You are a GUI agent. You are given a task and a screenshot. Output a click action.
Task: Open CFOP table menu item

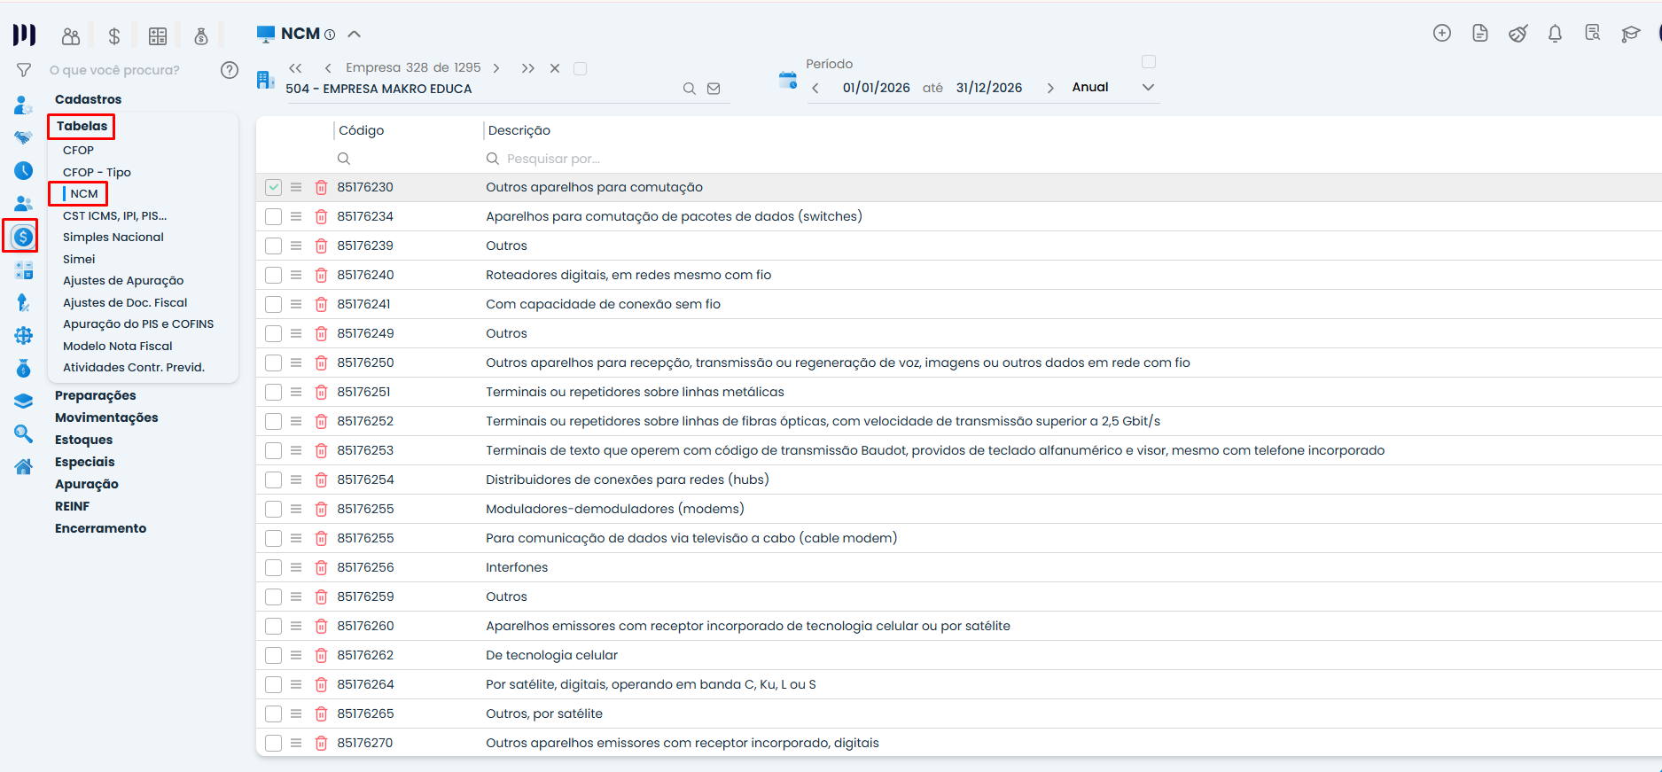coord(78,150)
